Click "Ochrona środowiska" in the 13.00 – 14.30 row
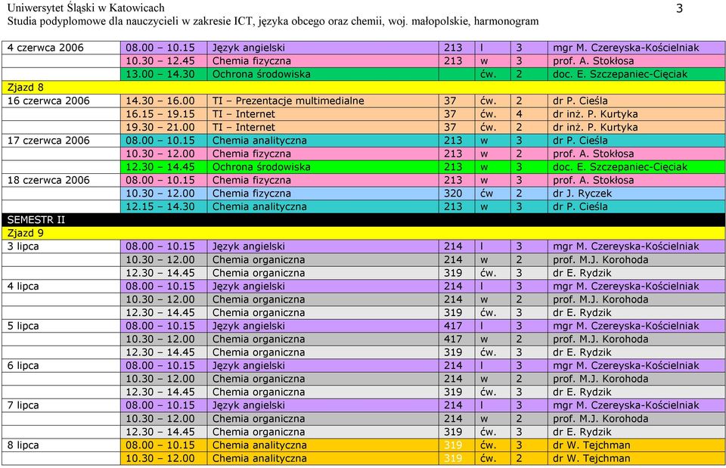 point(261,74)
